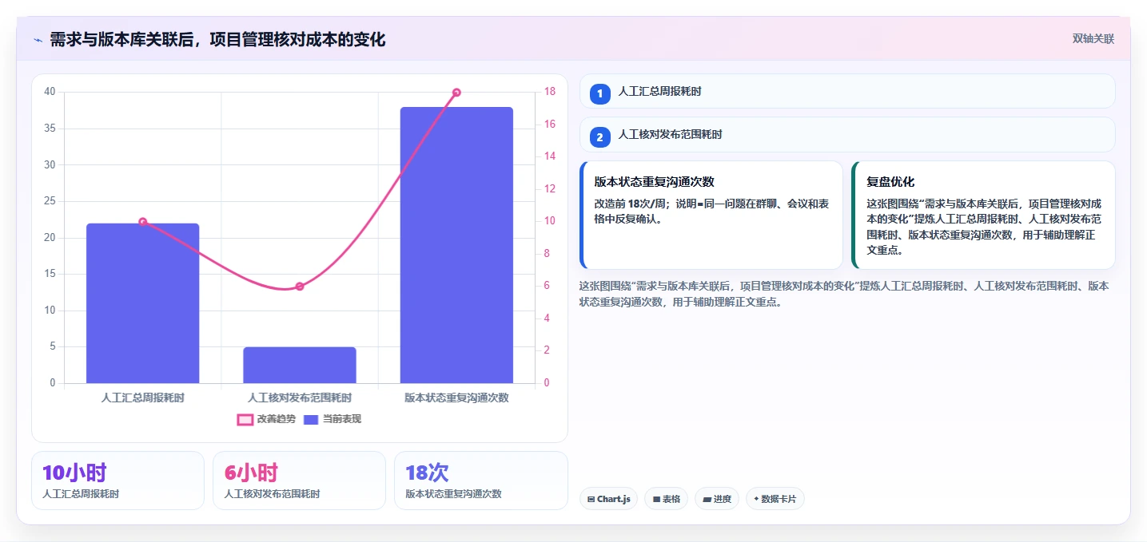Click x-axis label 人工核对发布范围耗时
This screenshot has height=542, width=1147.
tap(300, 397)
